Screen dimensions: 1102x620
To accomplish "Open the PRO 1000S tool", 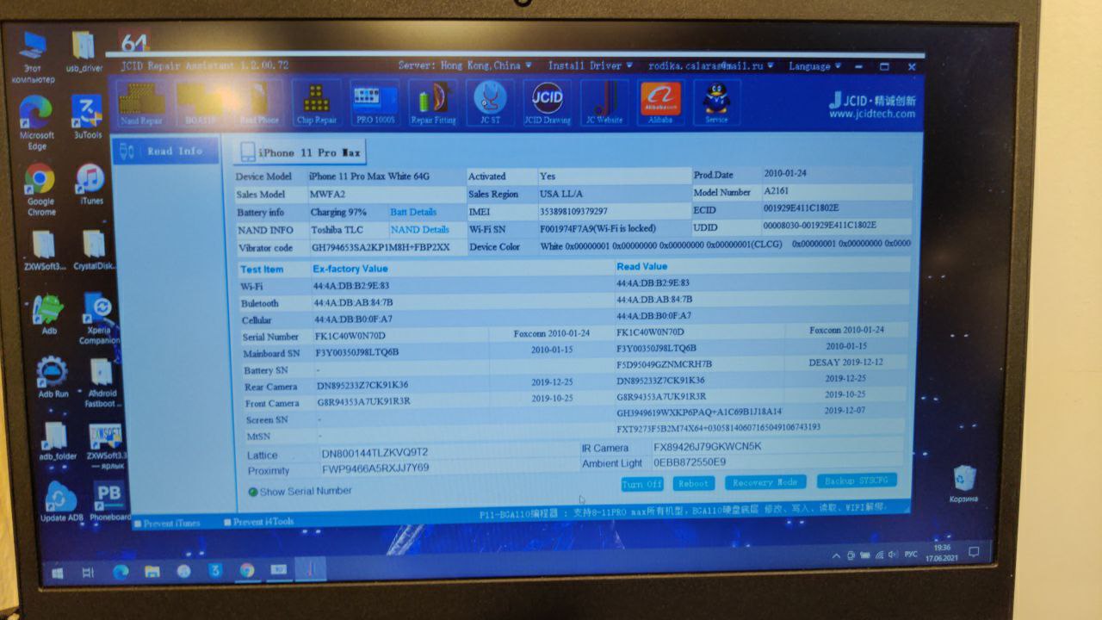I will pyautogui.click(x=375, y=104).
